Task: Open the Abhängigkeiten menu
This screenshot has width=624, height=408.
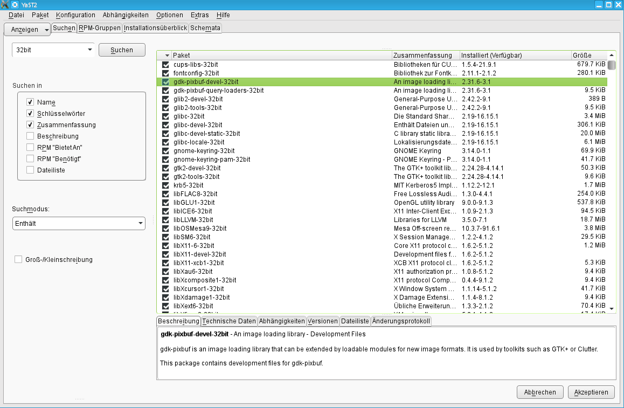Action: 126,15
